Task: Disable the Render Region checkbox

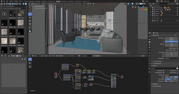Action: [x=177, y=48]
